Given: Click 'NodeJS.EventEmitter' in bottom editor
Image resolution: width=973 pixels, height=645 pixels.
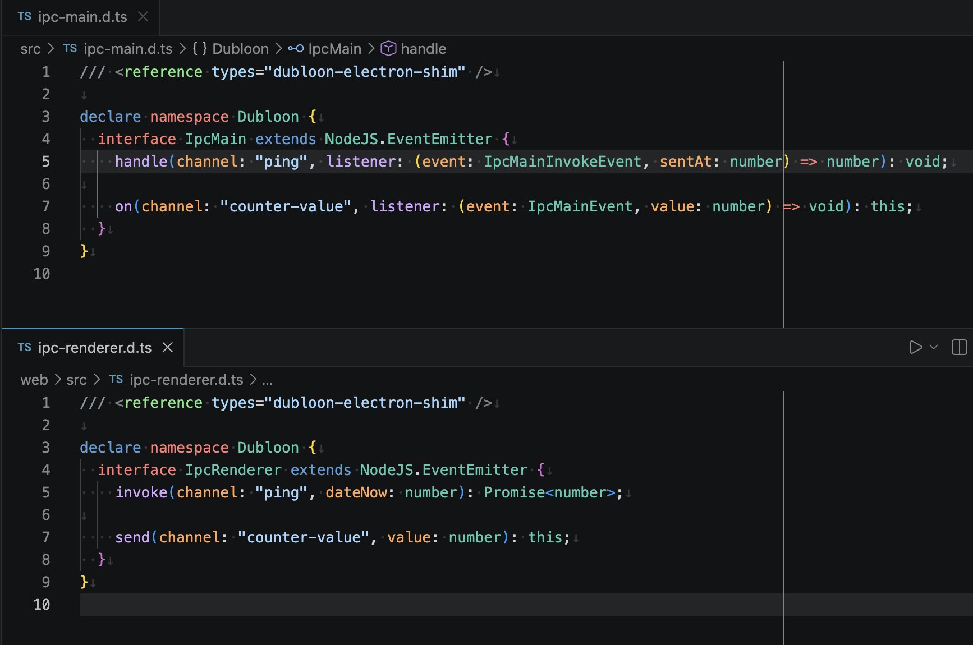Looking at the screenshot, I should (x=444, y=470).
